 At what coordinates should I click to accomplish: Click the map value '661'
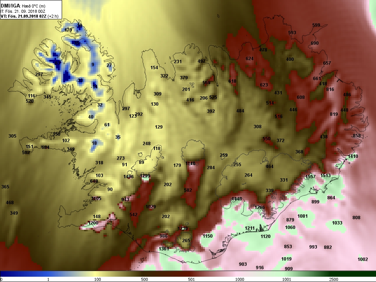pos(317,79)
